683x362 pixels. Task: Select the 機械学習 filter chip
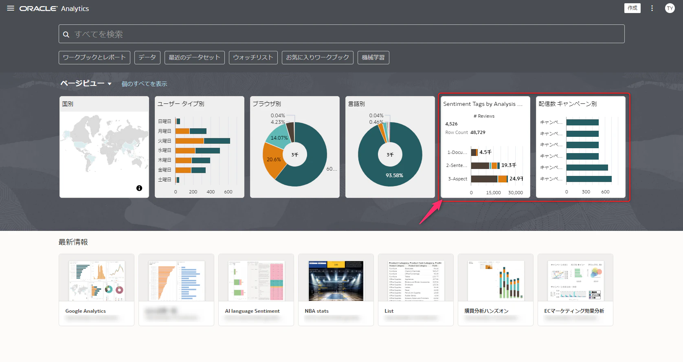click(x=373, y=57)
